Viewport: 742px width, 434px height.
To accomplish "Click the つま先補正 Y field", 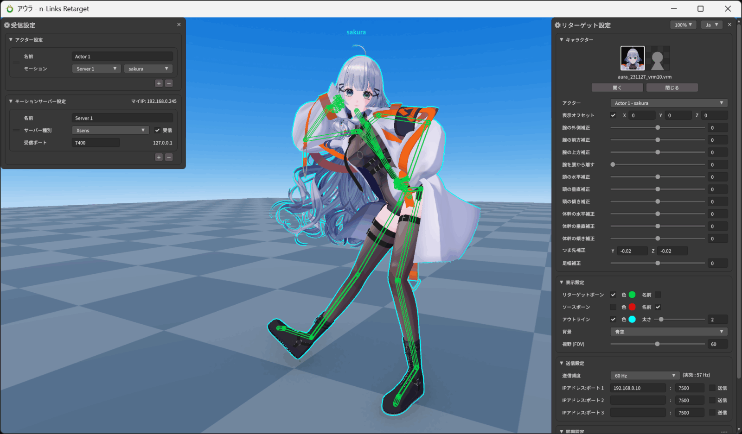I will [x=633, y=251].
